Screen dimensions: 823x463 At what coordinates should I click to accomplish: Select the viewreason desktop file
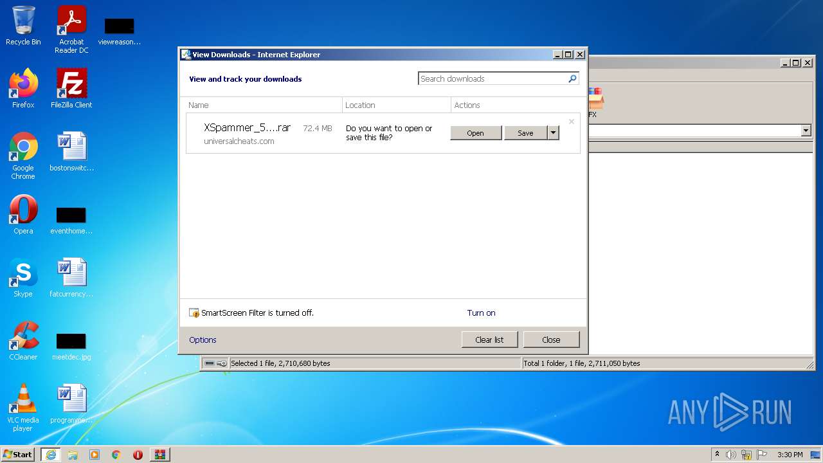tap(120, 31)
